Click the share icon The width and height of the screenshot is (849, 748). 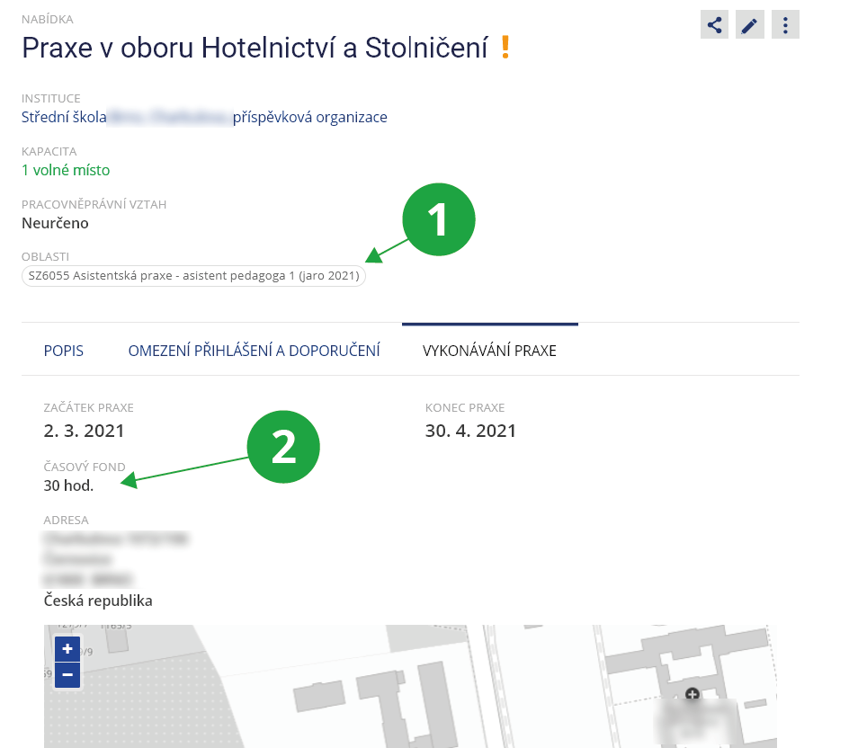click(x=714, y=25)
